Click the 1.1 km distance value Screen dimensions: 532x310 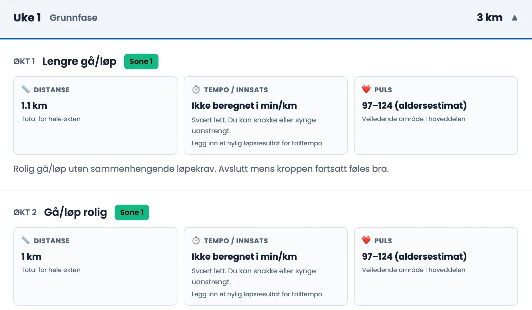[34, 106]
